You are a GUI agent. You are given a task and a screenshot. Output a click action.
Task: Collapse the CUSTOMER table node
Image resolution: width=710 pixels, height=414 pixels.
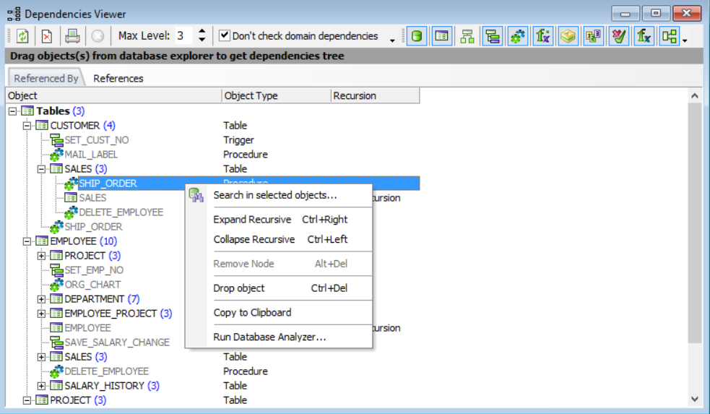tap(27, 126)
